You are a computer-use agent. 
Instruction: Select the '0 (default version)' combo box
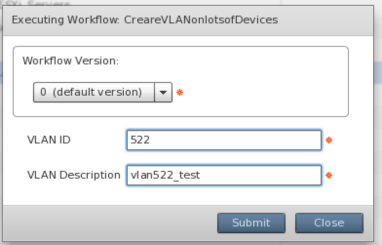(102, 92)
